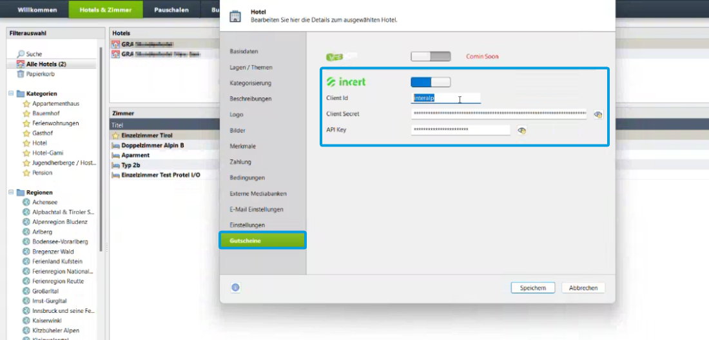Select Einzelzimmer Test Protel I/O room
709x340 pixels.
[x=160, y=175]
